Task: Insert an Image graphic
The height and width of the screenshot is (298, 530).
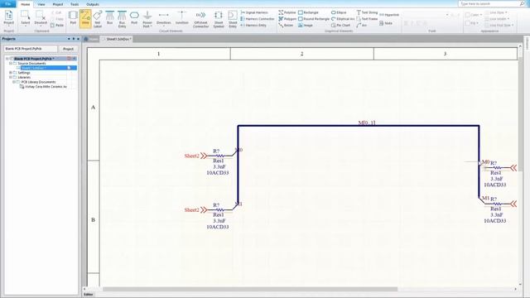Action: [x=306, y=25]
